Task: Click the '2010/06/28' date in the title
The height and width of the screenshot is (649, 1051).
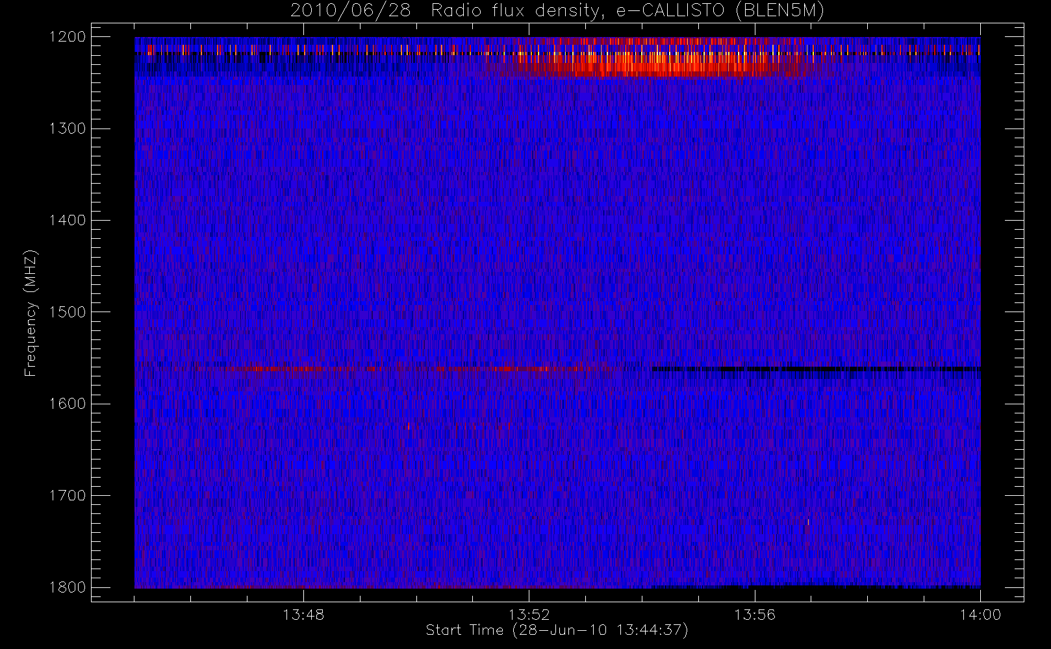Action: (351, 11)
